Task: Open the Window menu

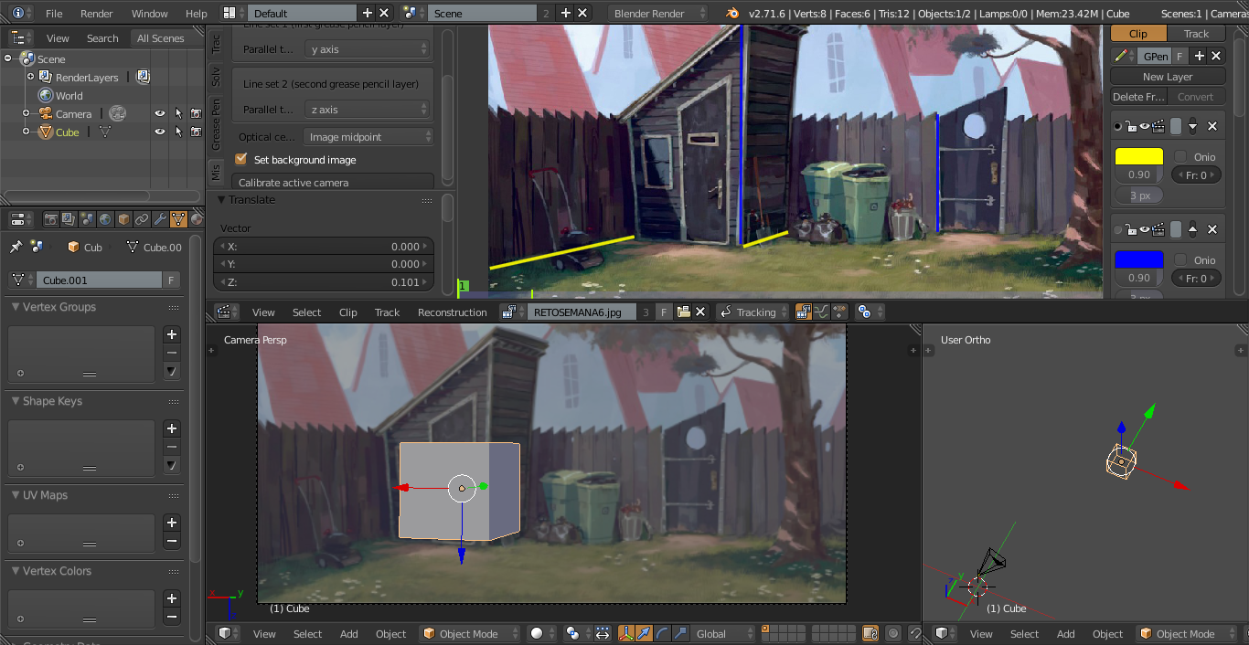Action: coord(150,14)
